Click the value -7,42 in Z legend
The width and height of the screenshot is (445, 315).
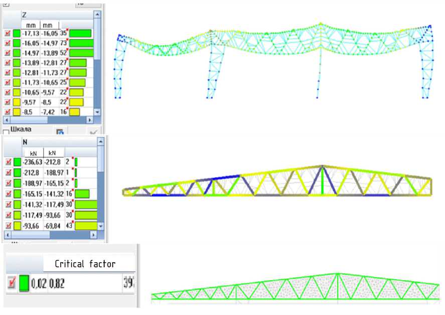47,112
